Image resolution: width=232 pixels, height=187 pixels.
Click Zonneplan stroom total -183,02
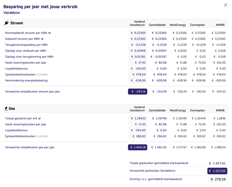[x=199, y=91]
